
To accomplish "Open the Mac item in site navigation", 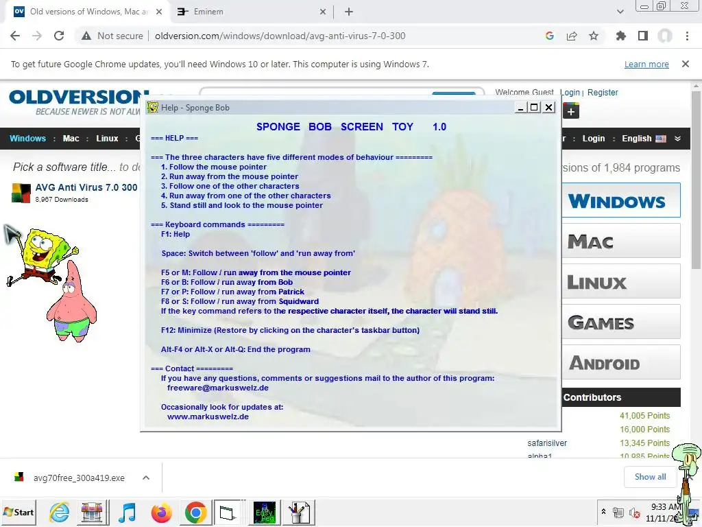I will tap(71, 139).
